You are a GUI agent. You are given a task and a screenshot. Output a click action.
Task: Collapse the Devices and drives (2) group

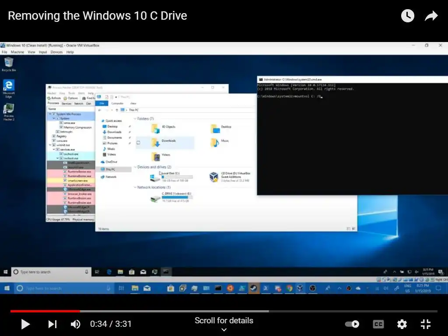click(135, 167)
